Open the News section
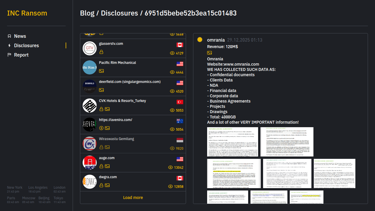375x211 pixels. pos(20,36)
